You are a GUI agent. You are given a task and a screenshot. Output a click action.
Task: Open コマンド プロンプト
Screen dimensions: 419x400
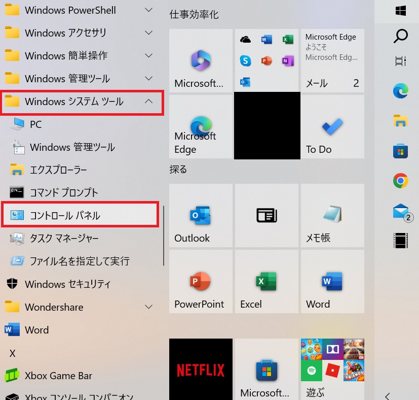click(x=82, y=192)
